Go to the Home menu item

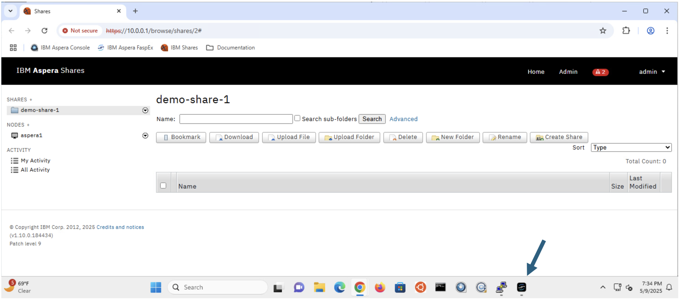click(x=536, y=72)
